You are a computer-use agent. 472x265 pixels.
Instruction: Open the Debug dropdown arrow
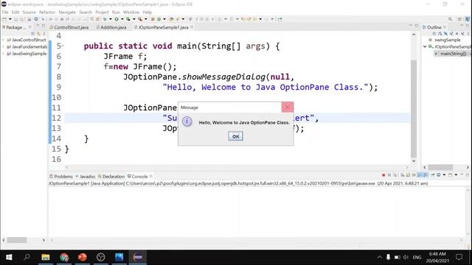coord(111,19)
